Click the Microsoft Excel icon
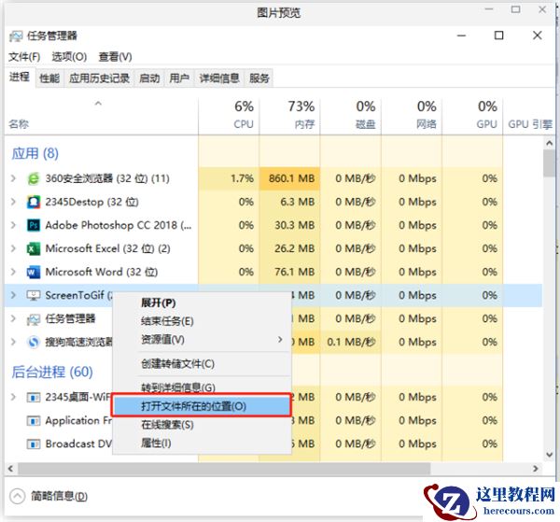The height and width of the screenshot is (522, 560). click(x=34, y=248)
